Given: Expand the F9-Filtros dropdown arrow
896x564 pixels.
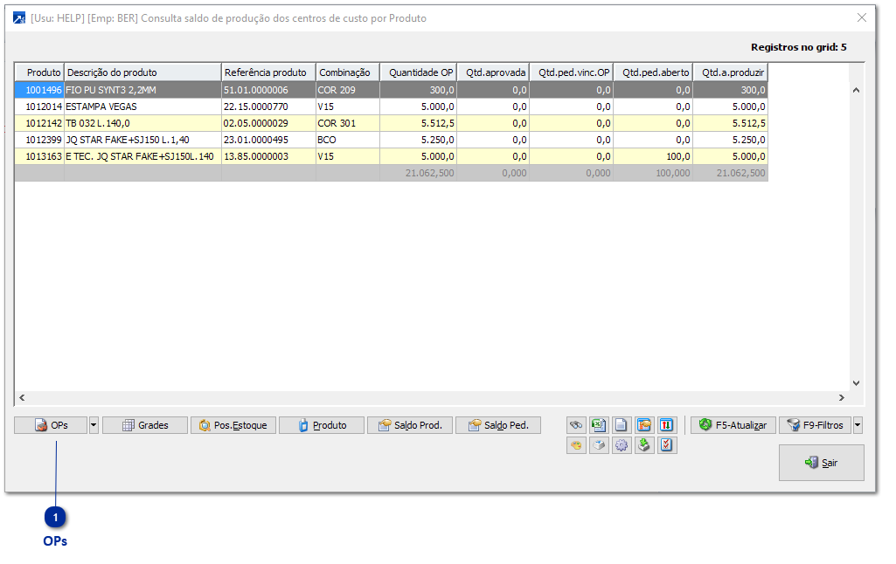Looking at the screenshot, I should click(858, 425).
